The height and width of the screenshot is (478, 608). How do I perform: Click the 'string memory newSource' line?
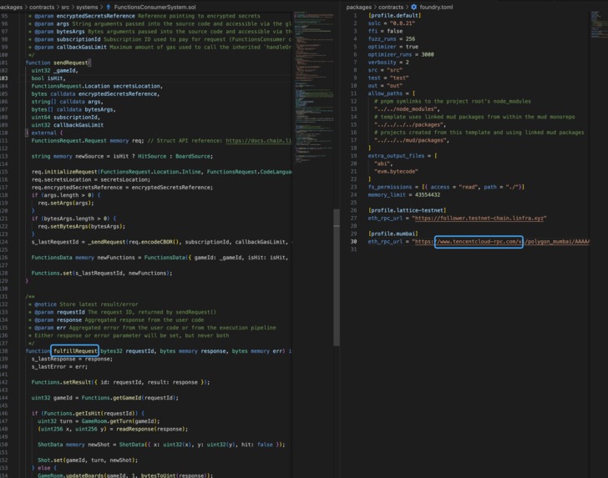coord(122,156)
